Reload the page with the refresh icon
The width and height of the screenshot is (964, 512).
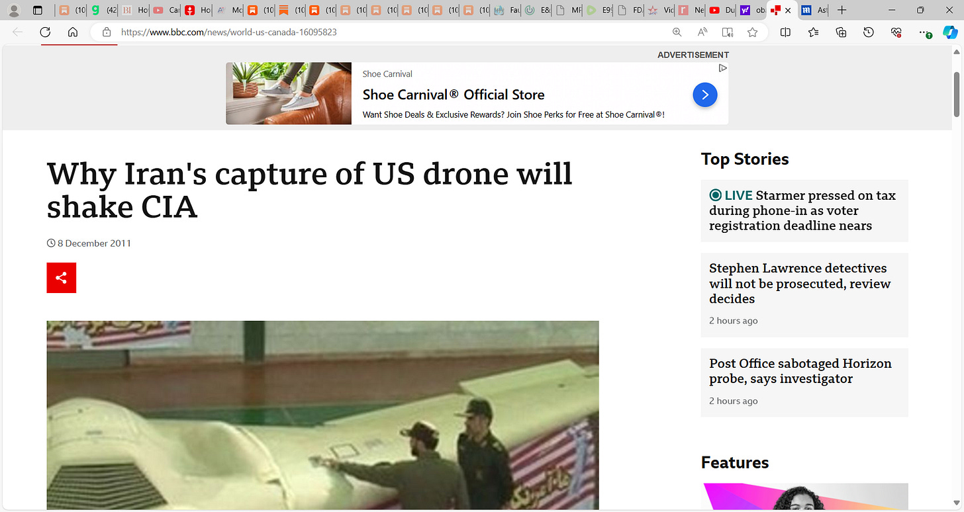(x=45, y=32)
